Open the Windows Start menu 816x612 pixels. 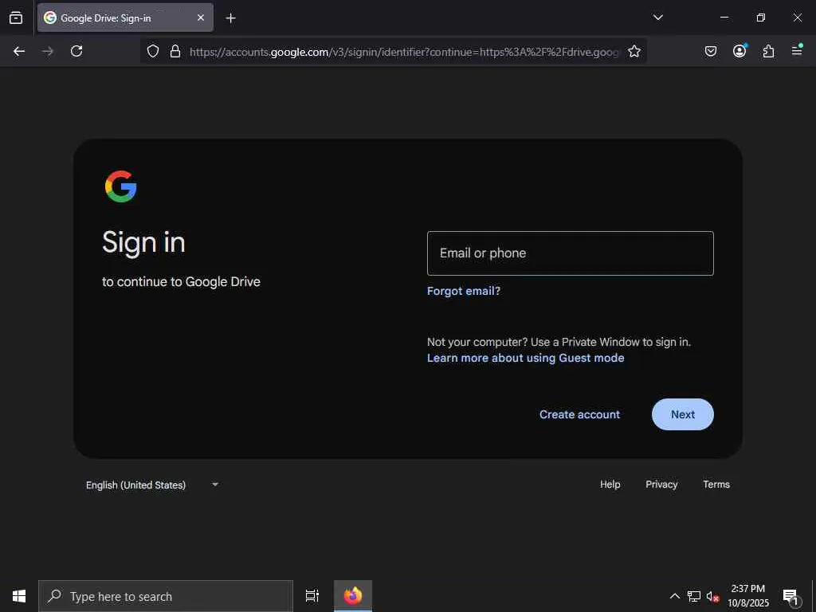pos(19,596)
